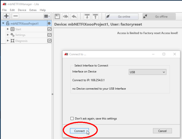Screen dimensions: 182x139
Task: Click the grey status dot of the project
Action: 49,23
